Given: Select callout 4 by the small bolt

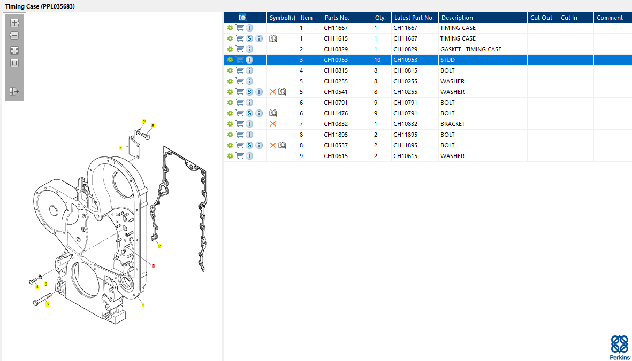Looking at the screenshot, I should (x=37, y=287).
